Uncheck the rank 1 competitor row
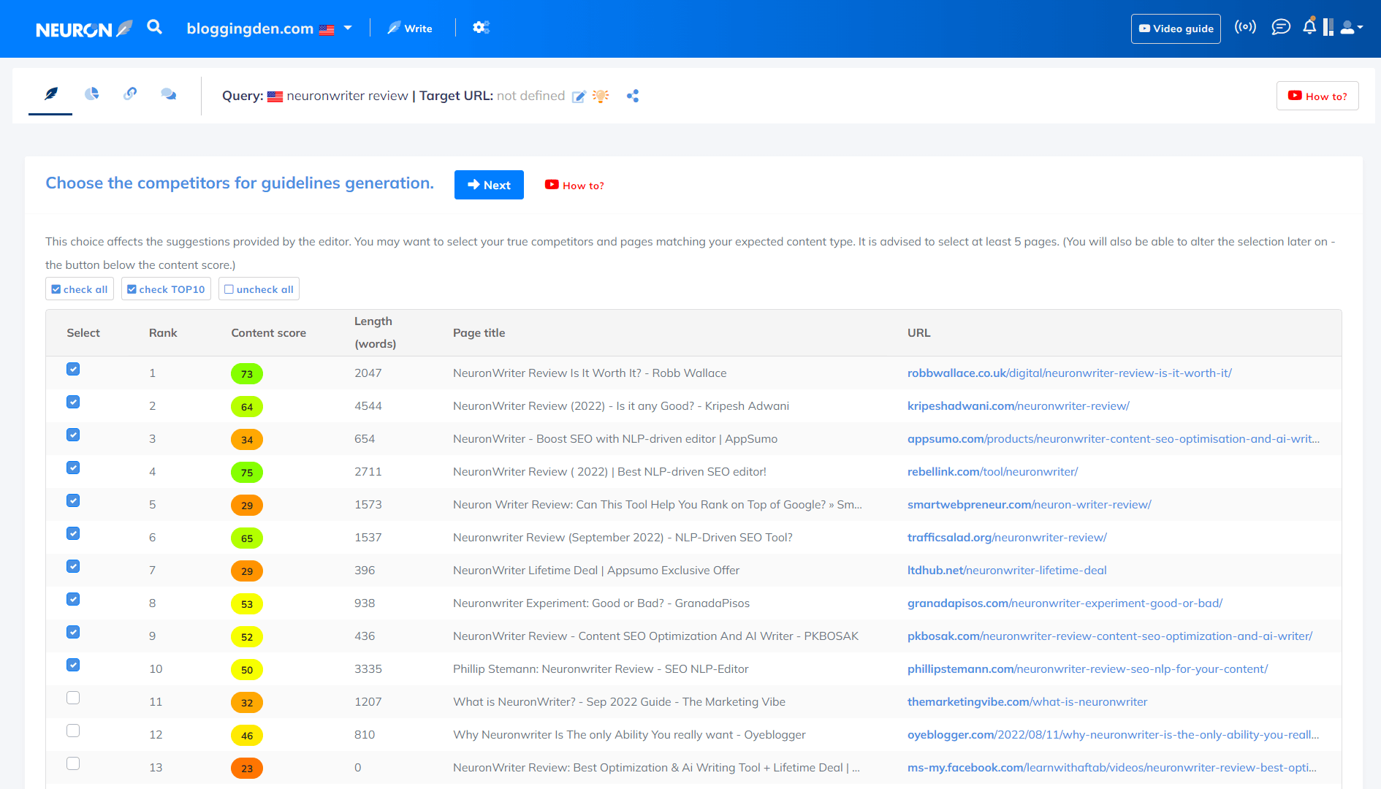The image size is (1381, 789). click(73, 369)
